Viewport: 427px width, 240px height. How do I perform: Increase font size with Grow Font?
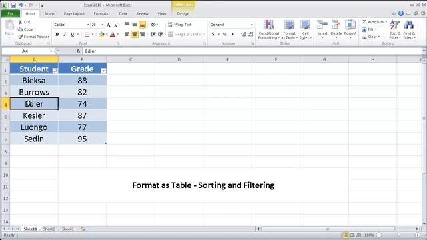pyautogui.click(x=109, y=25)
